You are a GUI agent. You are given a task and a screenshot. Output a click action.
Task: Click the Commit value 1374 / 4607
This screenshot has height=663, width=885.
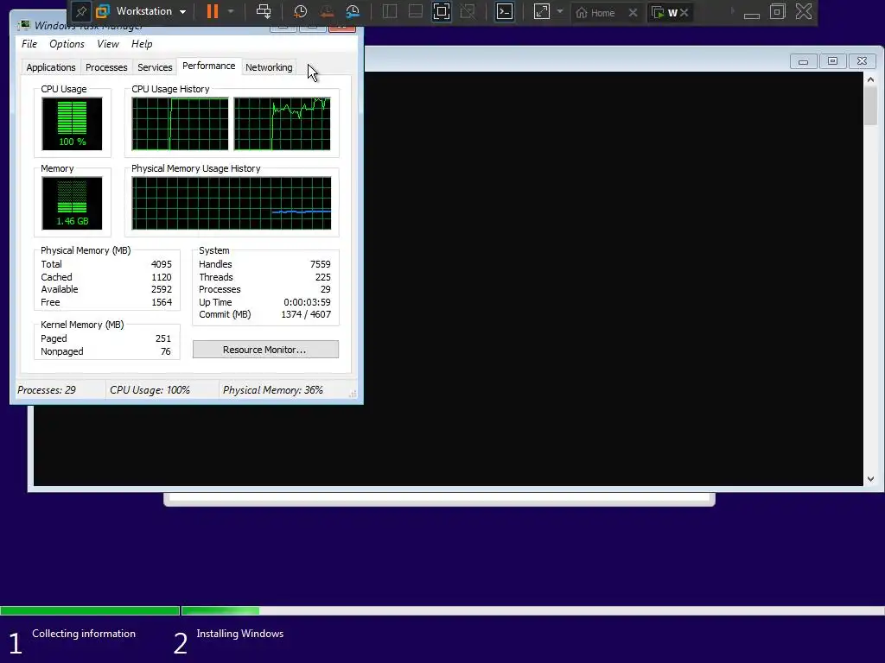(x=306, y=314)
